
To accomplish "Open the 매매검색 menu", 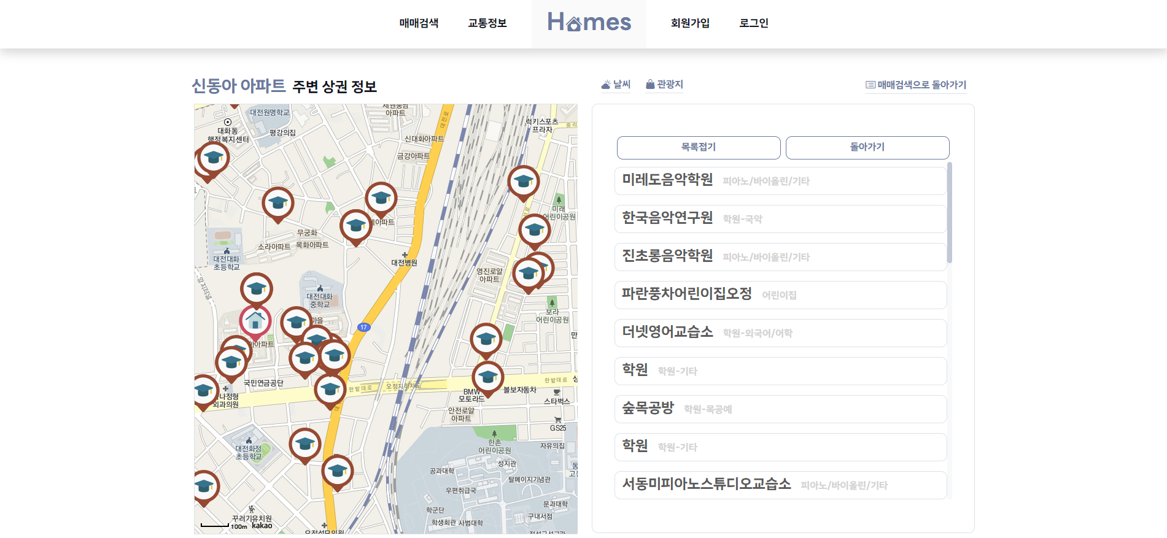I will (x=419, y=23).
